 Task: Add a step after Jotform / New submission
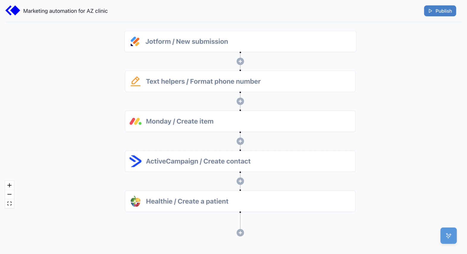[240, 61]
